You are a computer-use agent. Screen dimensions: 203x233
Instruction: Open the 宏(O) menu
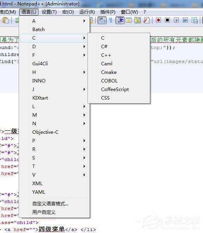click(68, 12)
